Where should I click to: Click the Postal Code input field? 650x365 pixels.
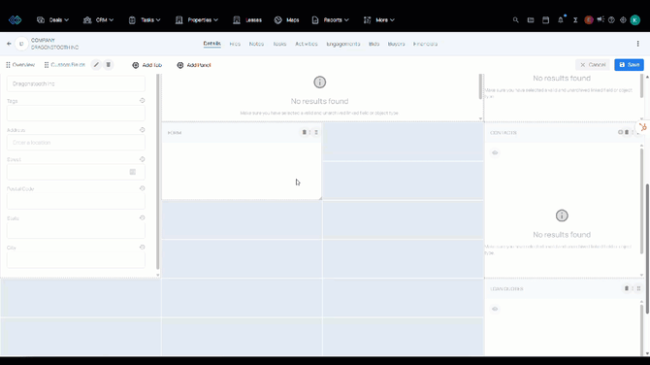click(76, 201)
